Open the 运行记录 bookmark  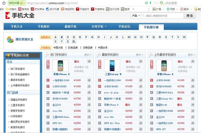[113, 9]
